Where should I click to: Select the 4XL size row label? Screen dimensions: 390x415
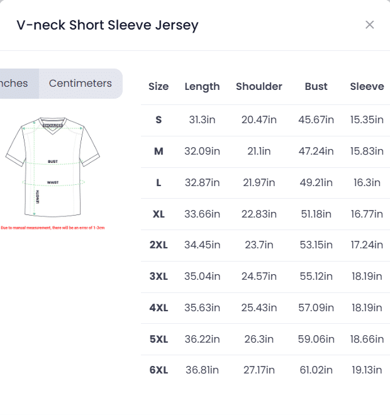point(159,308)
